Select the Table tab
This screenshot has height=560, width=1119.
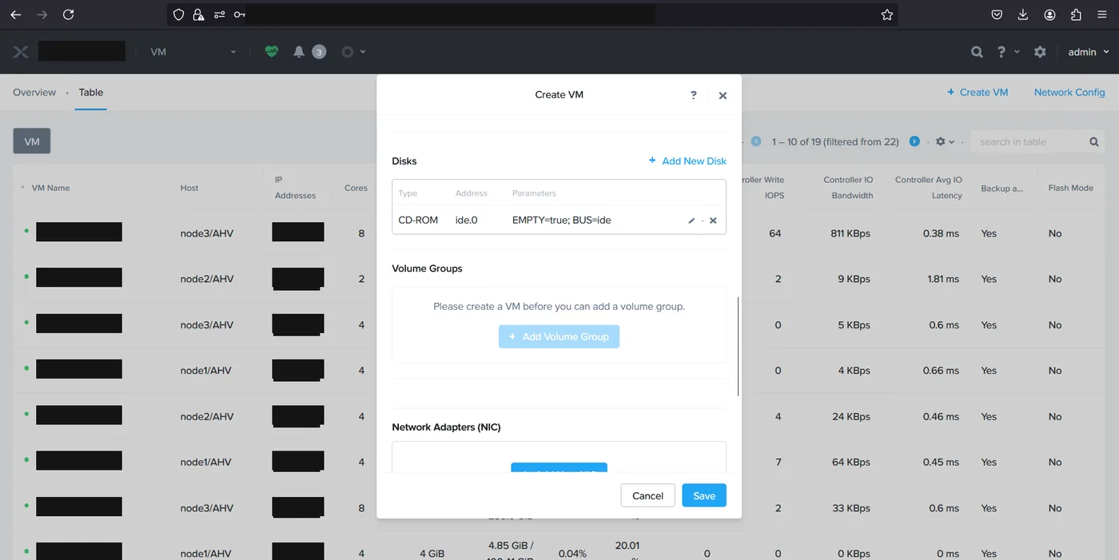(x=91, y=93)
